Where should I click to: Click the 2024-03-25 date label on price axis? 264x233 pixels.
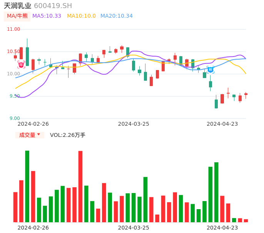pos(134,124)
